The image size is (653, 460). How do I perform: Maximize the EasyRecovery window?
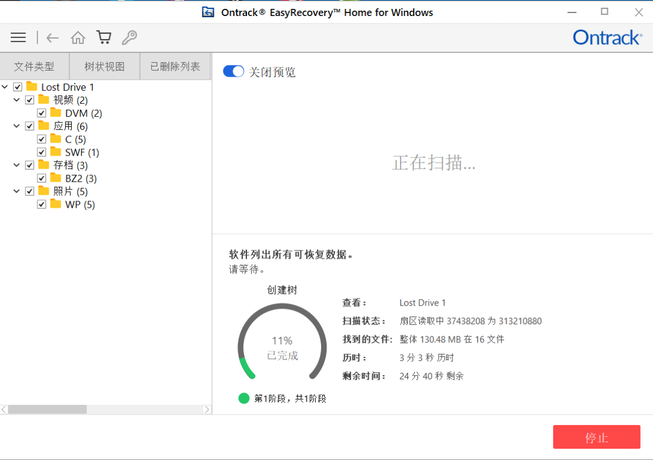(x=604, y=12)
